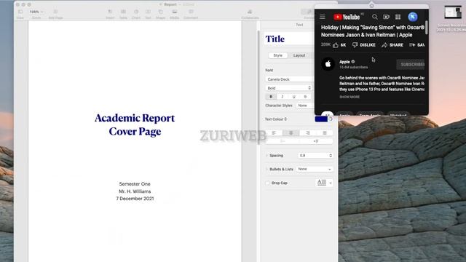
Task: Click the Add Page toolbar icon
Action: click(x=55, y=14)
